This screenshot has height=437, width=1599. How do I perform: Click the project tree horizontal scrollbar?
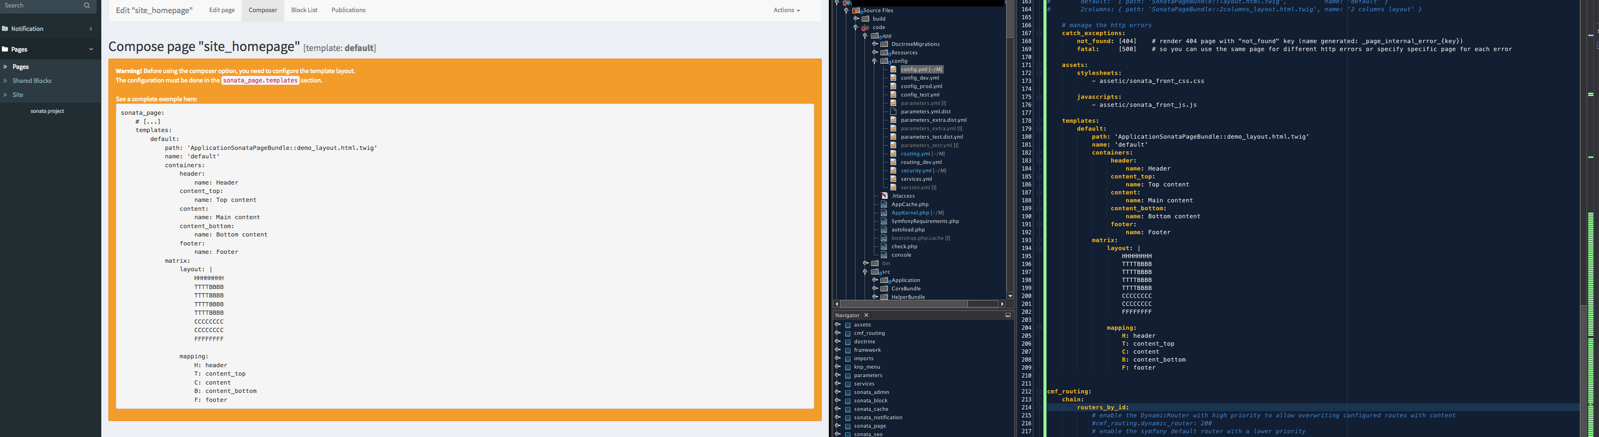[x=904, y=304]
